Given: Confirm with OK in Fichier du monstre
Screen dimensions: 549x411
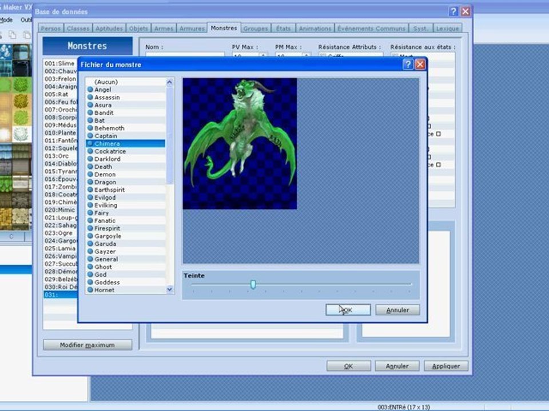Looking at the screenshot, I should (x=348, y=309).
